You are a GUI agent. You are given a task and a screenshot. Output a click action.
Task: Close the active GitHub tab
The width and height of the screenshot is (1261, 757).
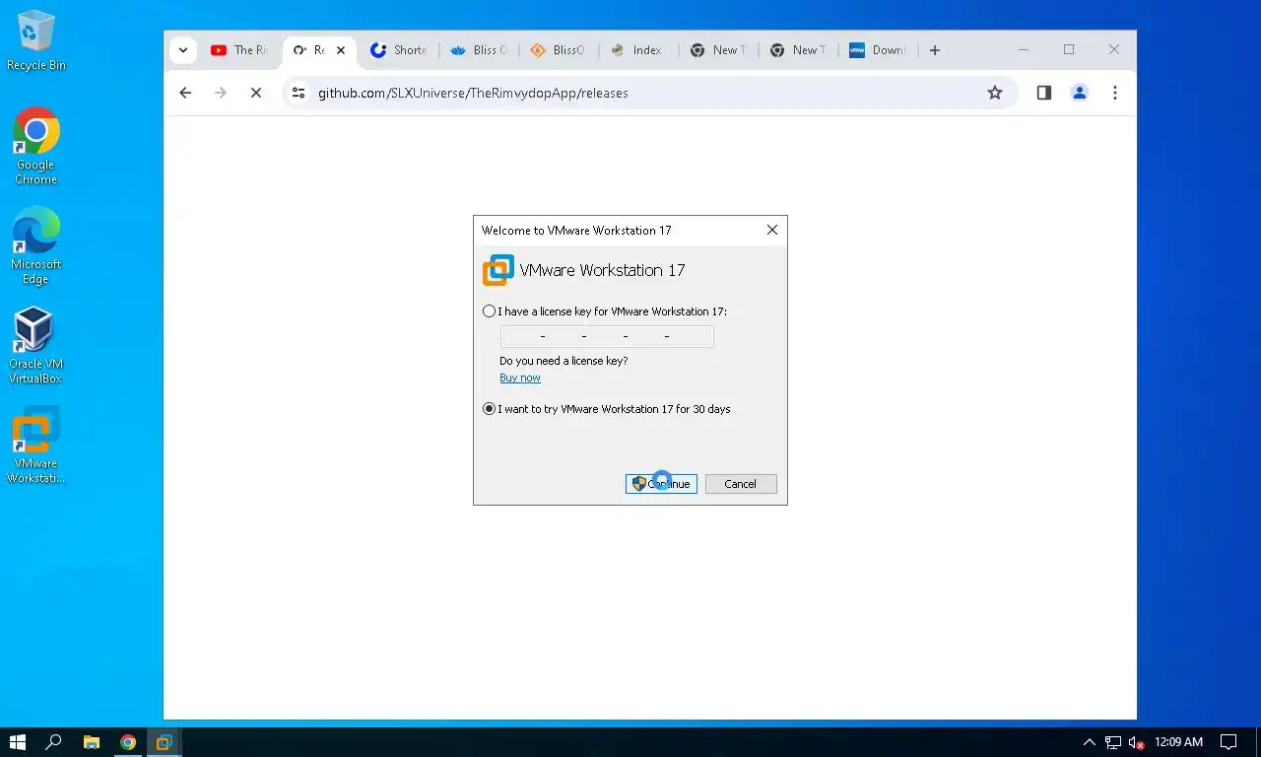(x=341, y=50)
